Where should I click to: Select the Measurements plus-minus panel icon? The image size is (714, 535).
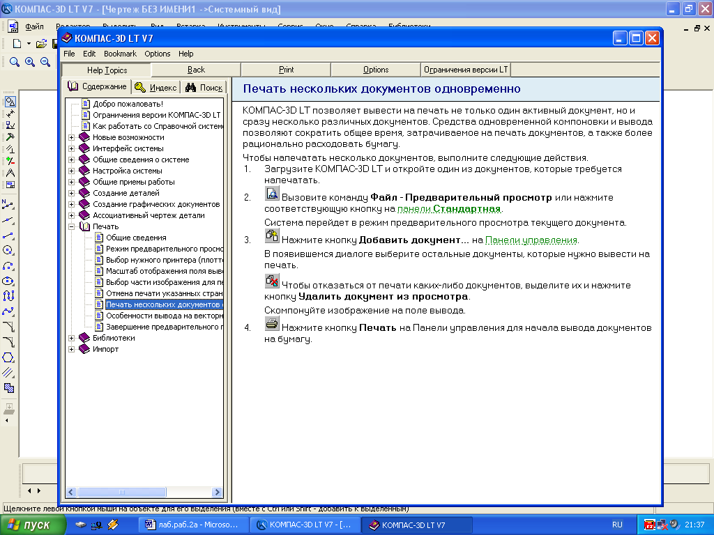pyautogui.click(x=10, y=161)
